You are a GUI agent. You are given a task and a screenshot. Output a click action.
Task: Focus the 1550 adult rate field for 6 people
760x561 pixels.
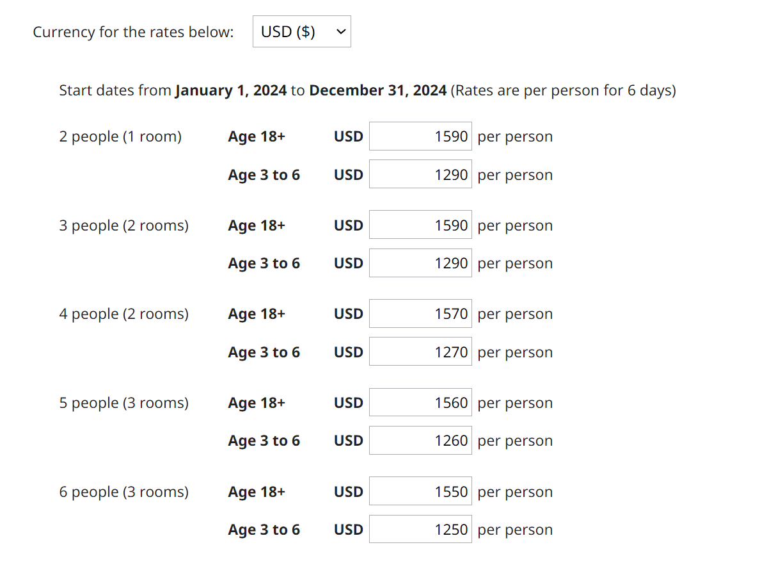coord(420,491)
